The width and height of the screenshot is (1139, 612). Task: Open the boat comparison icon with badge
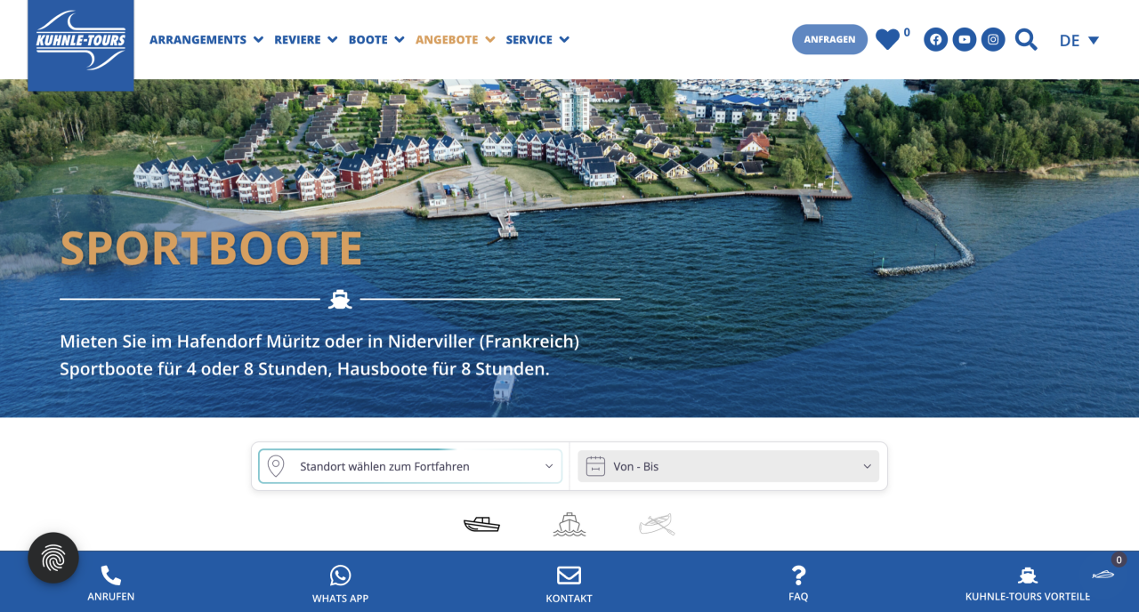tap(1104, 574)
